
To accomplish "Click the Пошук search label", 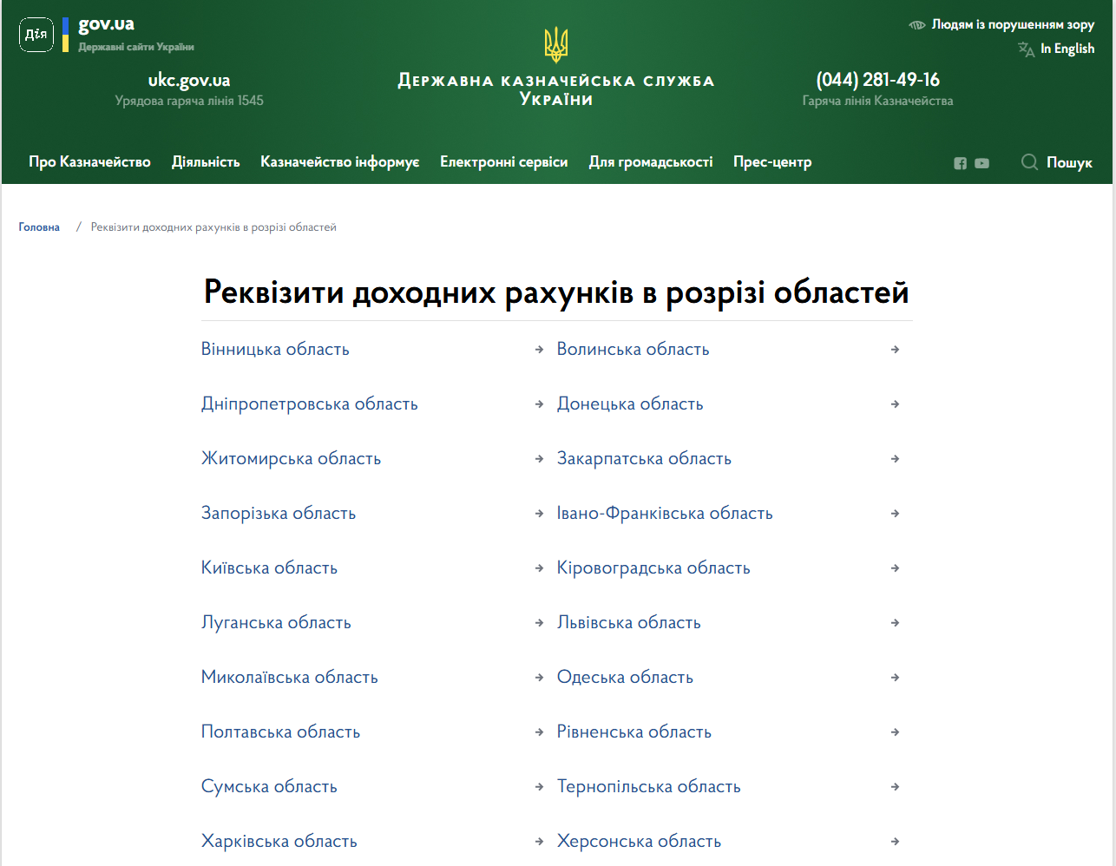I will click(x=1069, y=162).
